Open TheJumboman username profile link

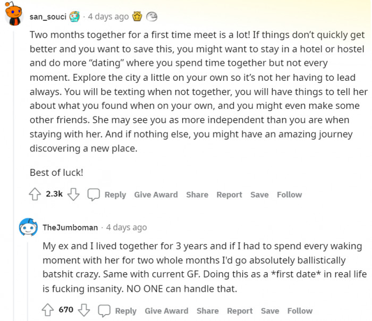pyautogui.click(x=70, y=227)
